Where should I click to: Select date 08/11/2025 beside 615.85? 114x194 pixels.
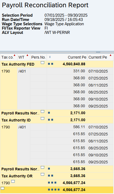[x=100, y=141]
